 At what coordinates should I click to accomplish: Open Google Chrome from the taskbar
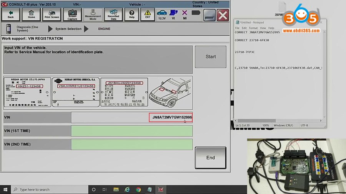click(x=138, y=189)
